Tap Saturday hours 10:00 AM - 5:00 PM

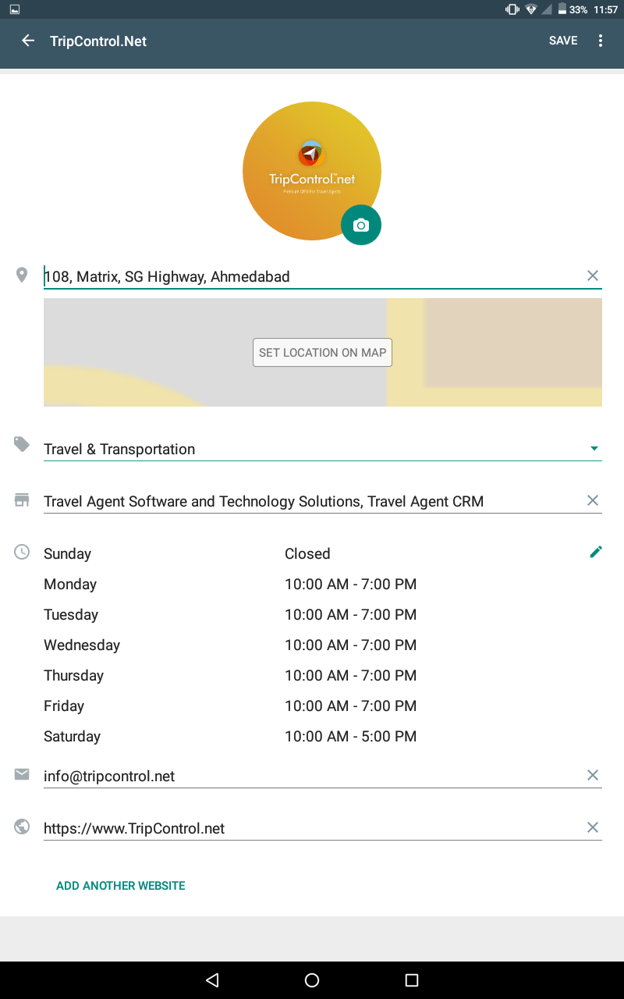click(350, 736)
